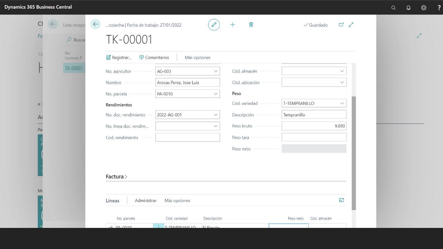The image size is (443, 249).
Task: Select Líneas section header
Action: pos(112,201)
